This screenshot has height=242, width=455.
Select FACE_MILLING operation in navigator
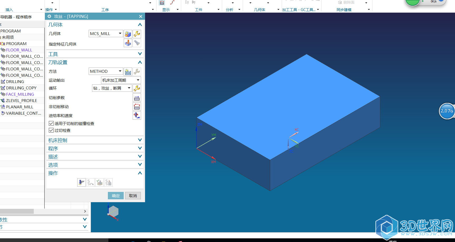click(20, 94)
